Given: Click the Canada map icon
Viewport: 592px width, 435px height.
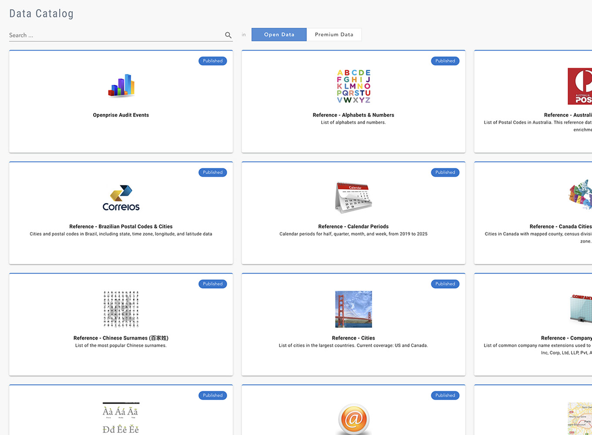Looking at the screenshot, I should click(x=580, y=194).
